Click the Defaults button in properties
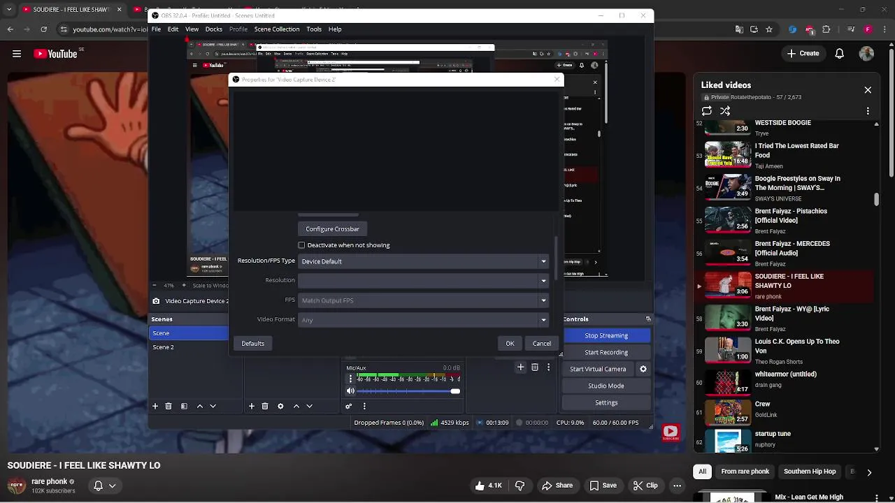This screenshot has height=503, width=895. click(253, 344)
